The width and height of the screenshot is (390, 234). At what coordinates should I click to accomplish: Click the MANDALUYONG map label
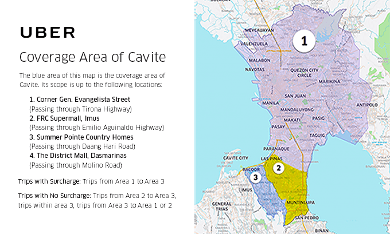click(297, 110)
